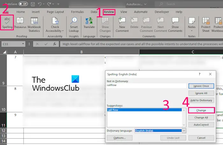
Task: Click the Not in Dictionary text field
Action: coord(147,85)
